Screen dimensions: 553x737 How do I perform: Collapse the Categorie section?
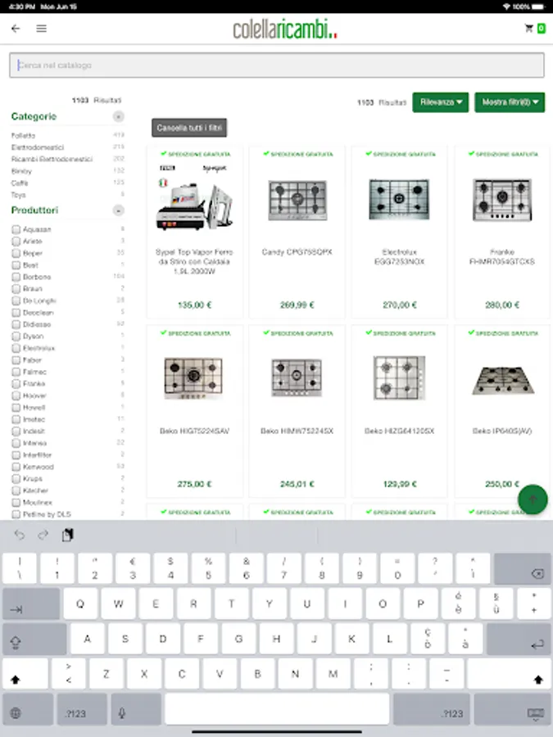point(119,116)
